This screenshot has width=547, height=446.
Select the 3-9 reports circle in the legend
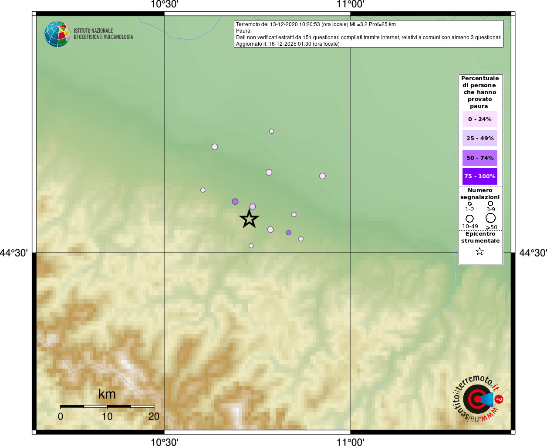[x=490, y=203]
